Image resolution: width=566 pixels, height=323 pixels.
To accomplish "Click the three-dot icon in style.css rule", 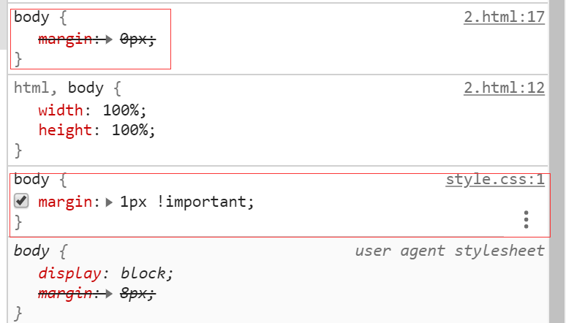I will 526,219.
